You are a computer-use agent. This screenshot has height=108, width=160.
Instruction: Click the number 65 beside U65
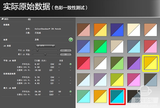(x=29, y=19)
